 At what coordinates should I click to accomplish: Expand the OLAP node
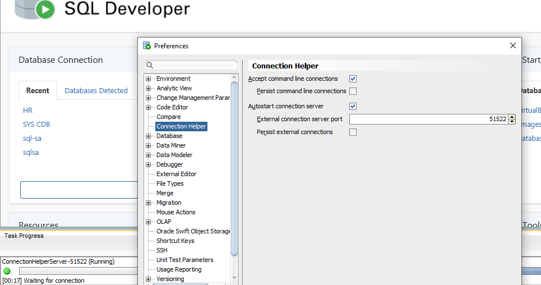pos(149,222)
